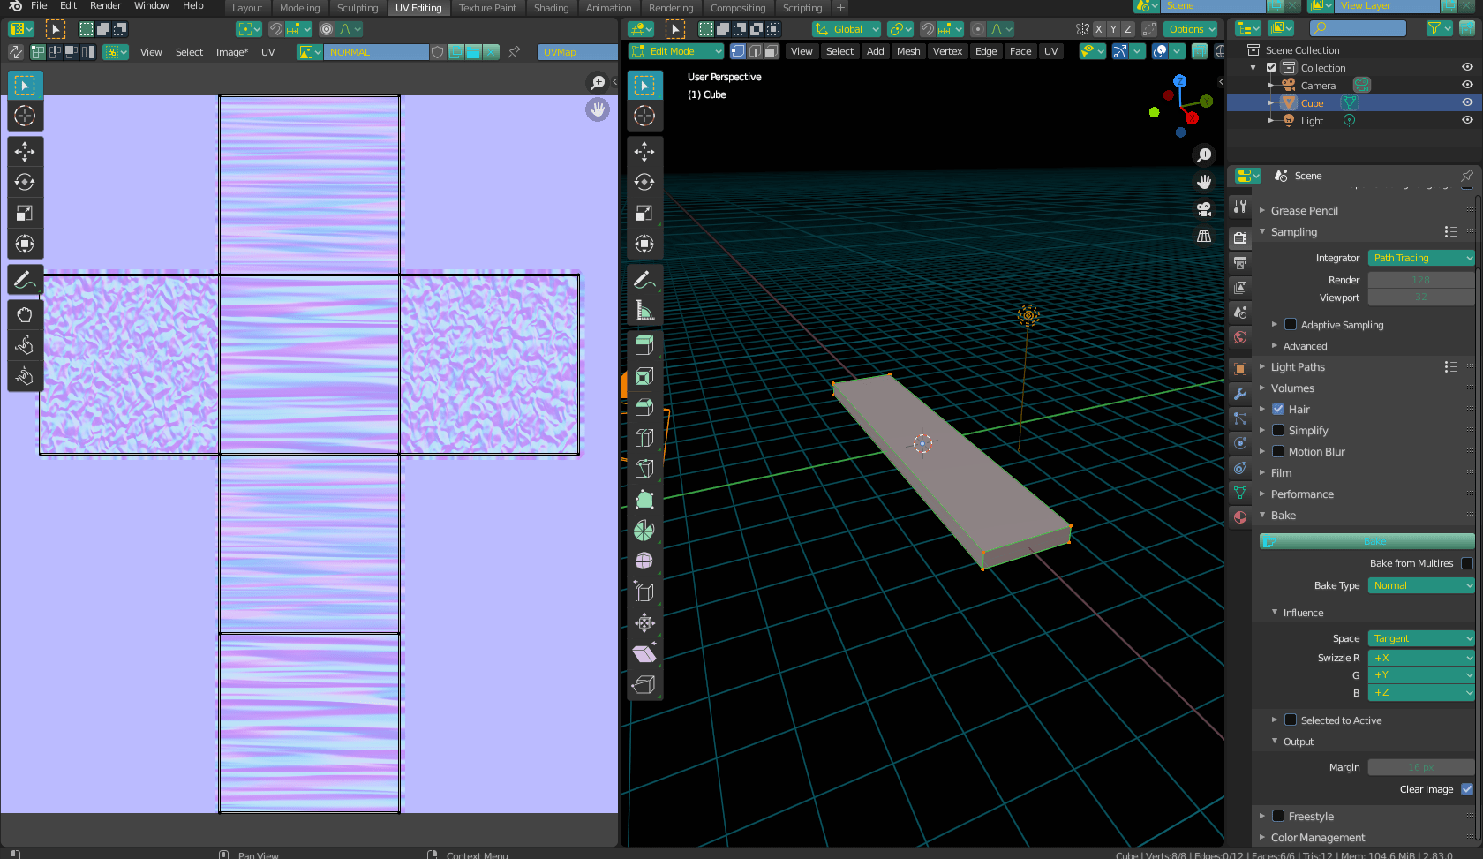Open the Bake Type dropdown
This screenshot has width=1483, height=859.
point(1420,585)
